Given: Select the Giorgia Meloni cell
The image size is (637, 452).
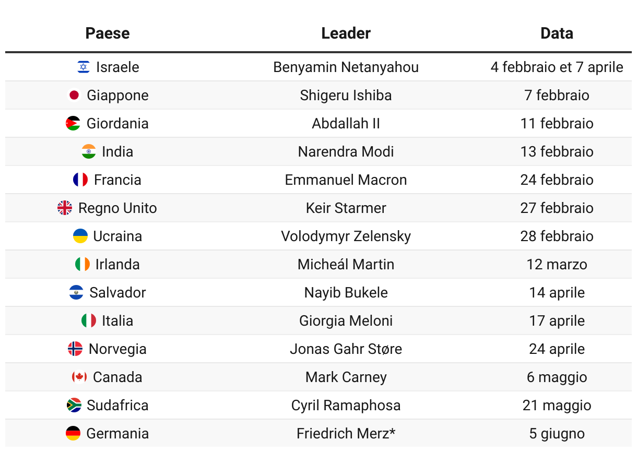Looking at the screenshot, I should click(x=346, y=320).
